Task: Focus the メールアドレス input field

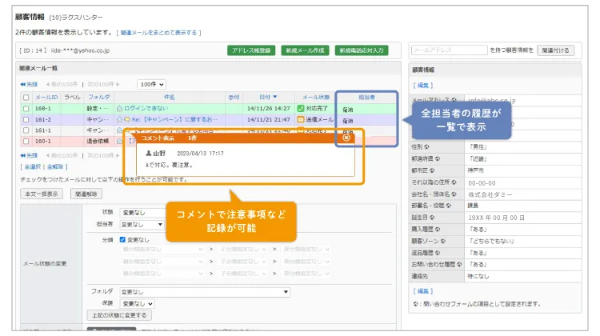Action: pyautogui.click(x=450, y=50)
